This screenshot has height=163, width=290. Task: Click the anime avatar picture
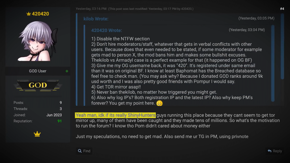(x=38, y=41)
